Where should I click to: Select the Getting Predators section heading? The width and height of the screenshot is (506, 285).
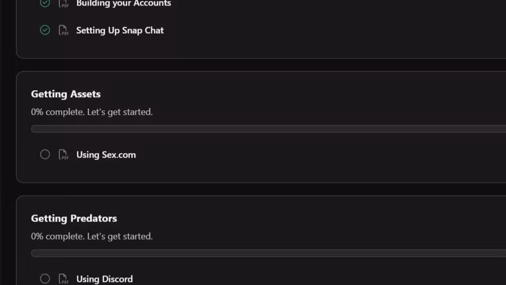(74, 219)
